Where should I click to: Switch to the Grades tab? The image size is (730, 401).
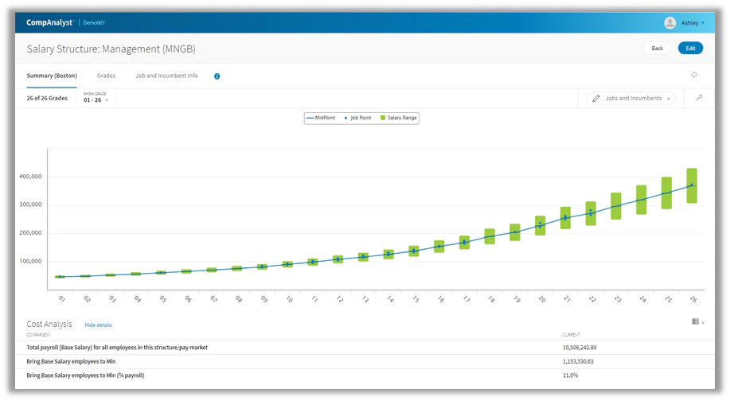(106, 76)
